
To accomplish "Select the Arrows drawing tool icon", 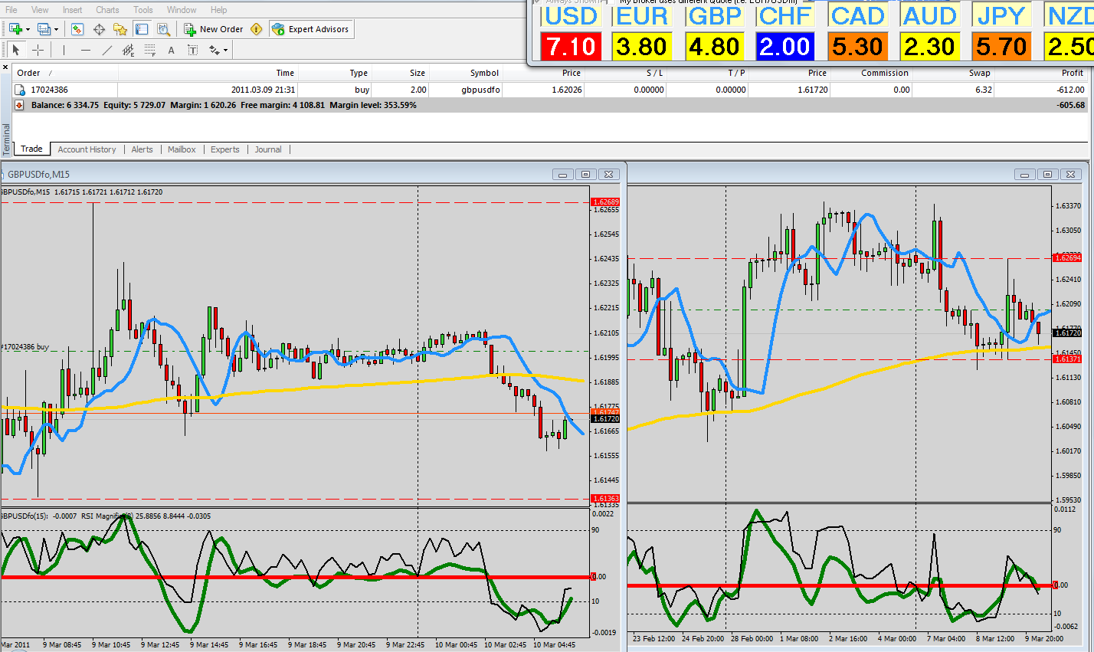I will [215, 50].
